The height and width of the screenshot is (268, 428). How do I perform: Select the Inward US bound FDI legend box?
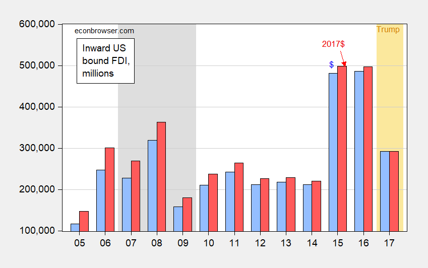pos(106,61)
